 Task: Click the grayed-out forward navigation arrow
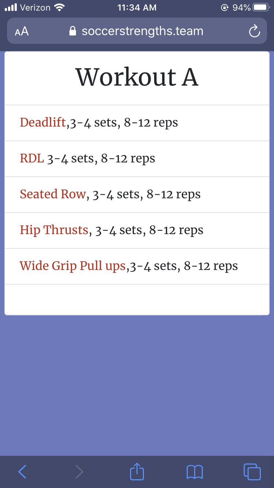tap(79, 472)
